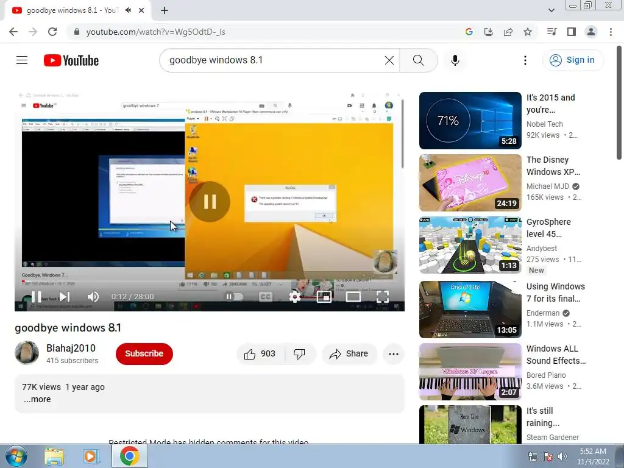The height and width of the screenshot is (468, 624).
Task: Open the Windows Start orb
Action: (x=16, y=456)
